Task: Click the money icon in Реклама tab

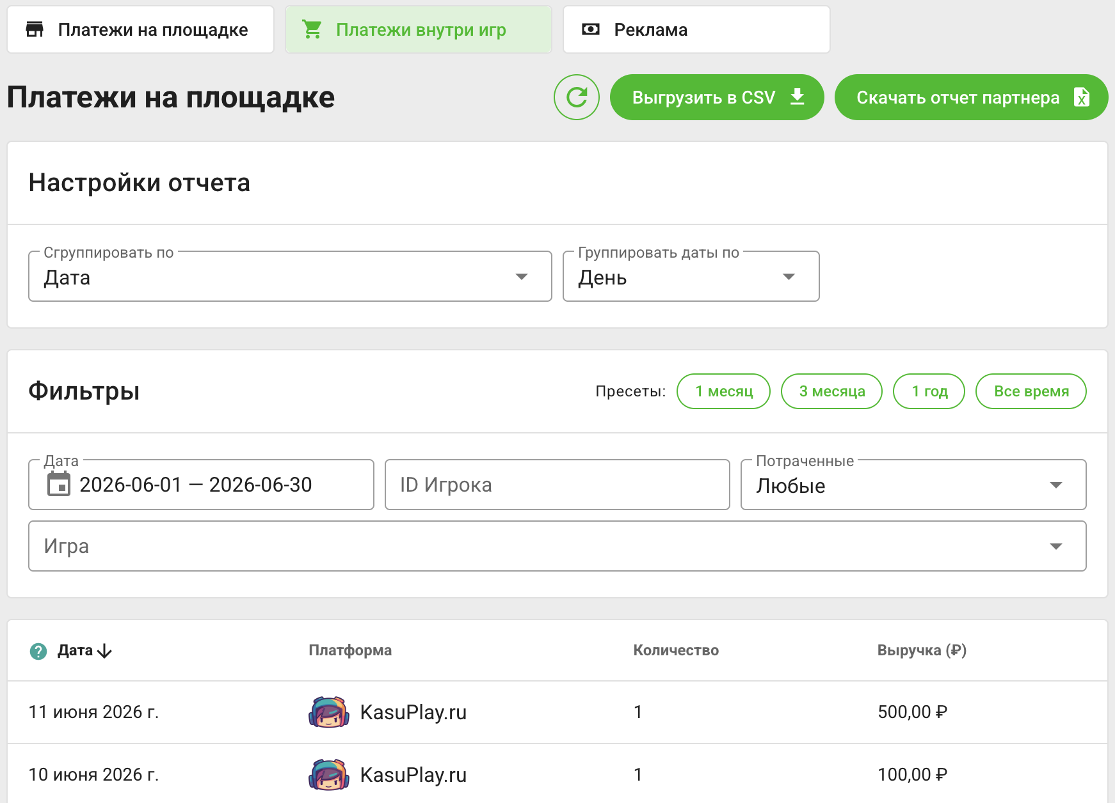Action: (591, 29)
